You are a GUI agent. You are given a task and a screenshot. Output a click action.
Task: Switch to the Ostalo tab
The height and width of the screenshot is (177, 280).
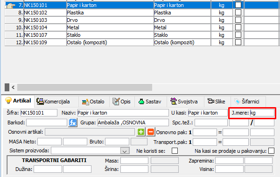[x=93, y=102]
